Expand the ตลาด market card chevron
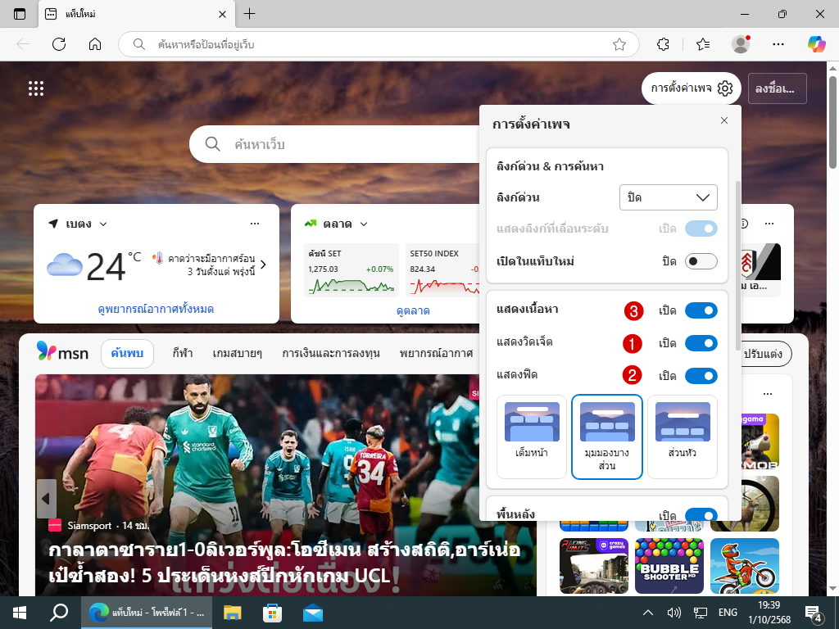839x629 pixels. pos(364,224)
